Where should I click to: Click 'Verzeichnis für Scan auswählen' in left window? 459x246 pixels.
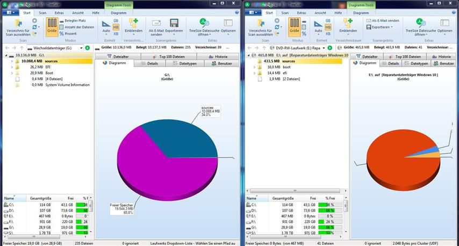point(18,27)
